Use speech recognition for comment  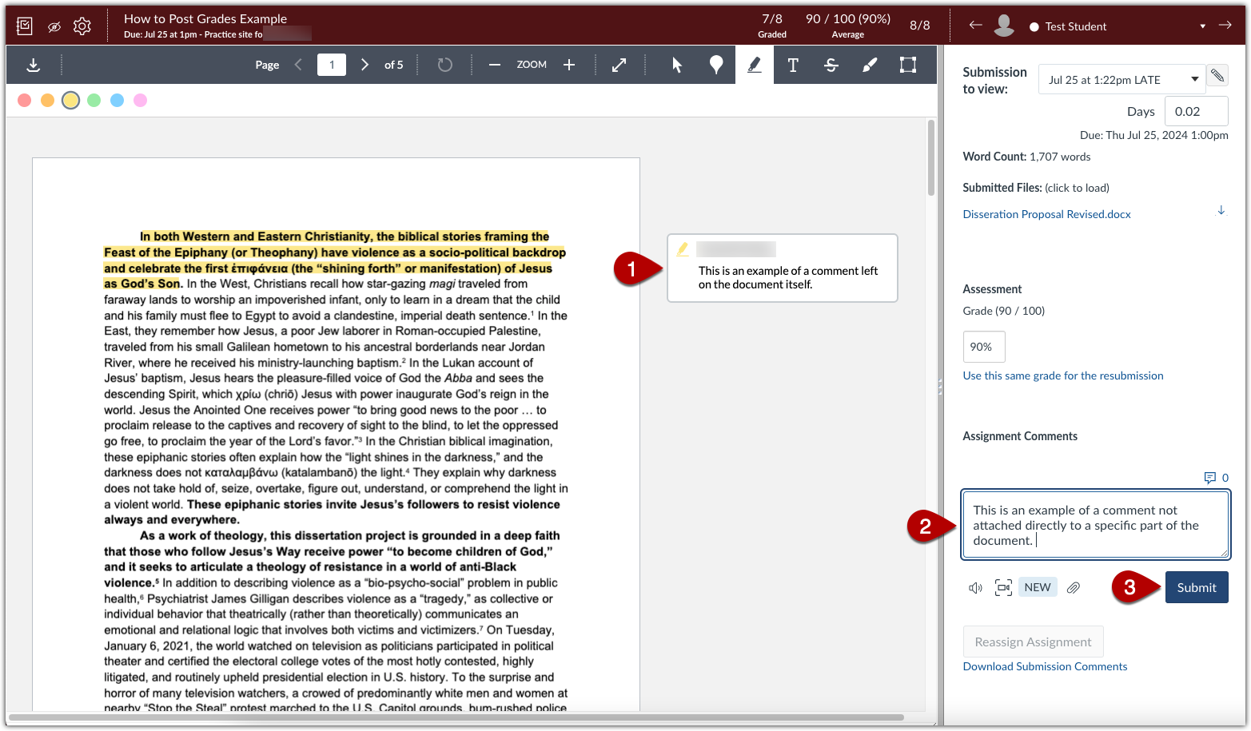(x=975, y=588)
